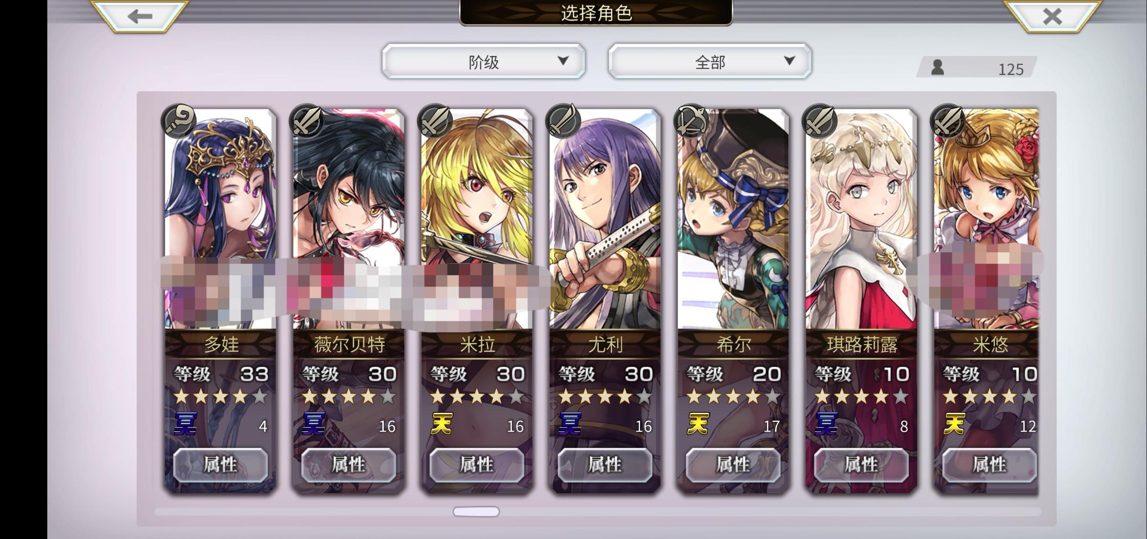Go back using the arrow icon
The image size is (1147, 539).
(140, 16)
